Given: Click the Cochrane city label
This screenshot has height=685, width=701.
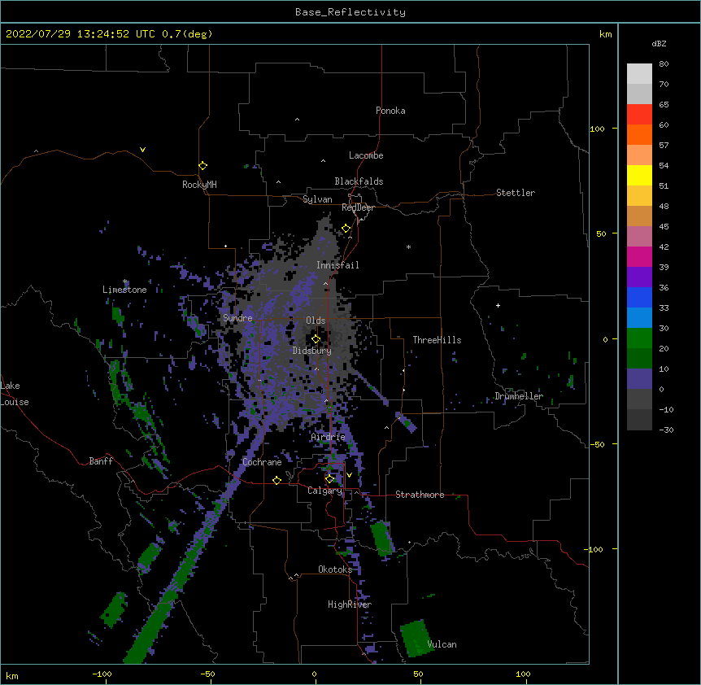Looking at the screenshot, I should (x=262, y=462).
